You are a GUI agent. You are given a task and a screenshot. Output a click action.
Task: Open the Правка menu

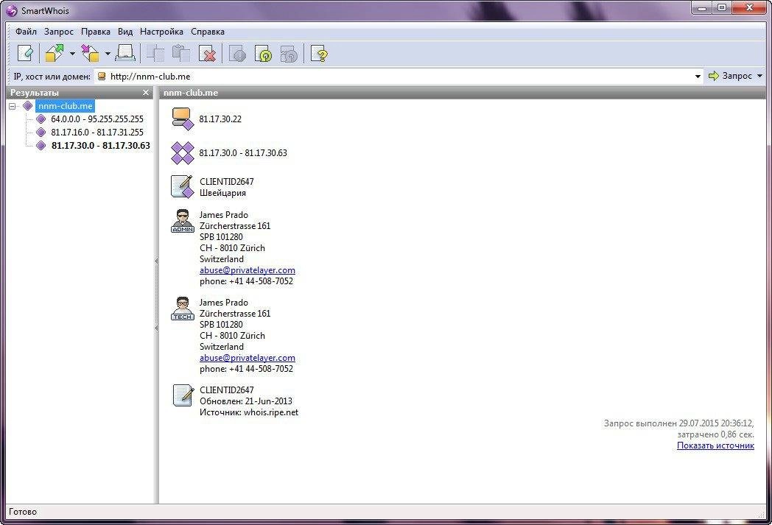click(x=96, y=32)
